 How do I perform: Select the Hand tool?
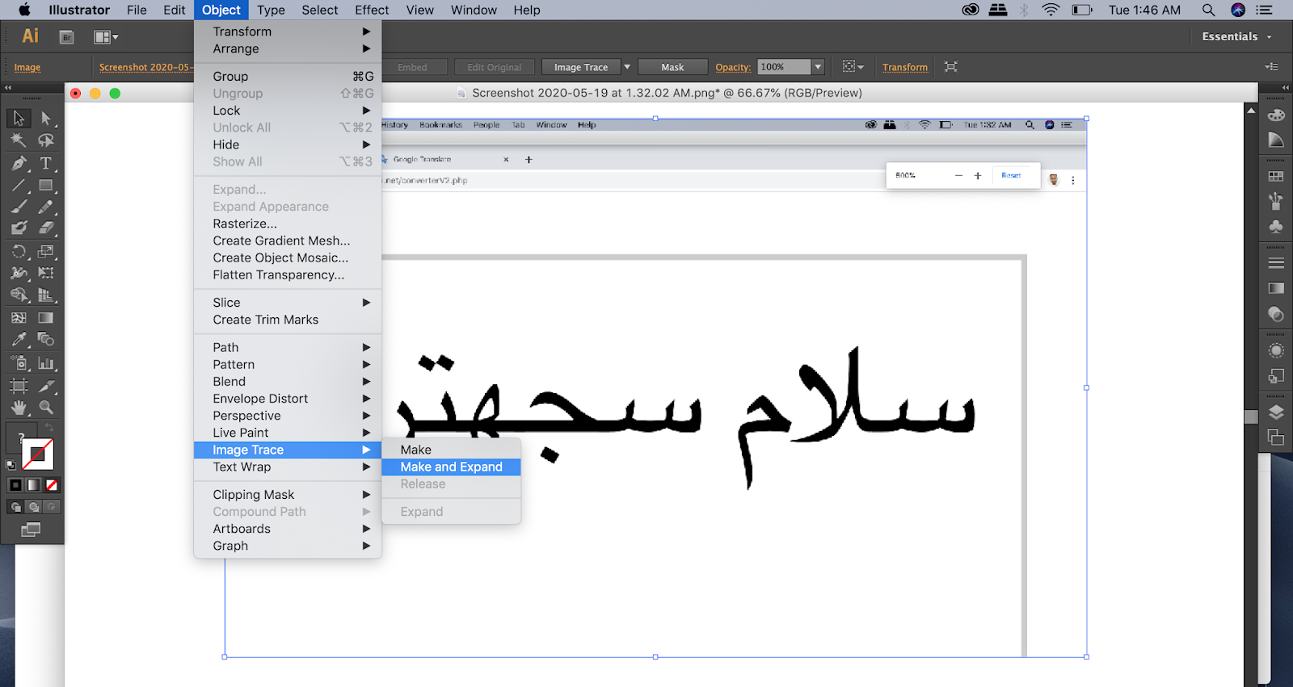point(19,408)
